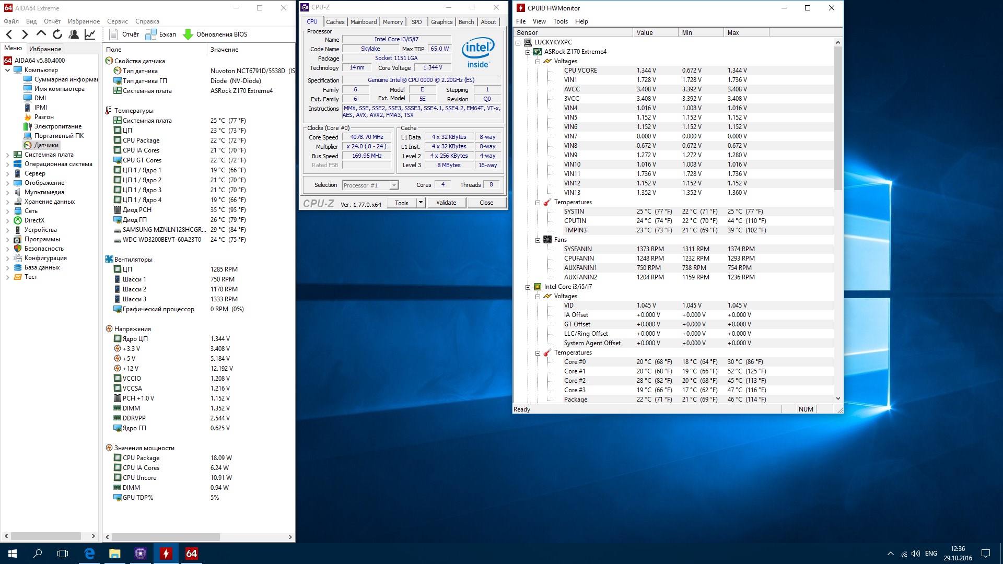Click the AIDA64 refresh toolbar icon
The image size is (1003, 564).
pyautogui.click(x=57, y=34)
